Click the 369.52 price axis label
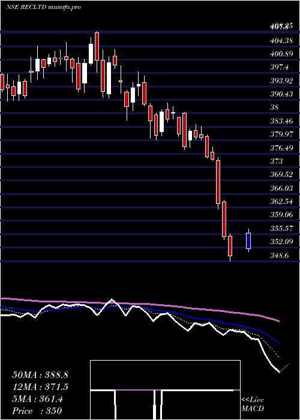 pos(281,175)
